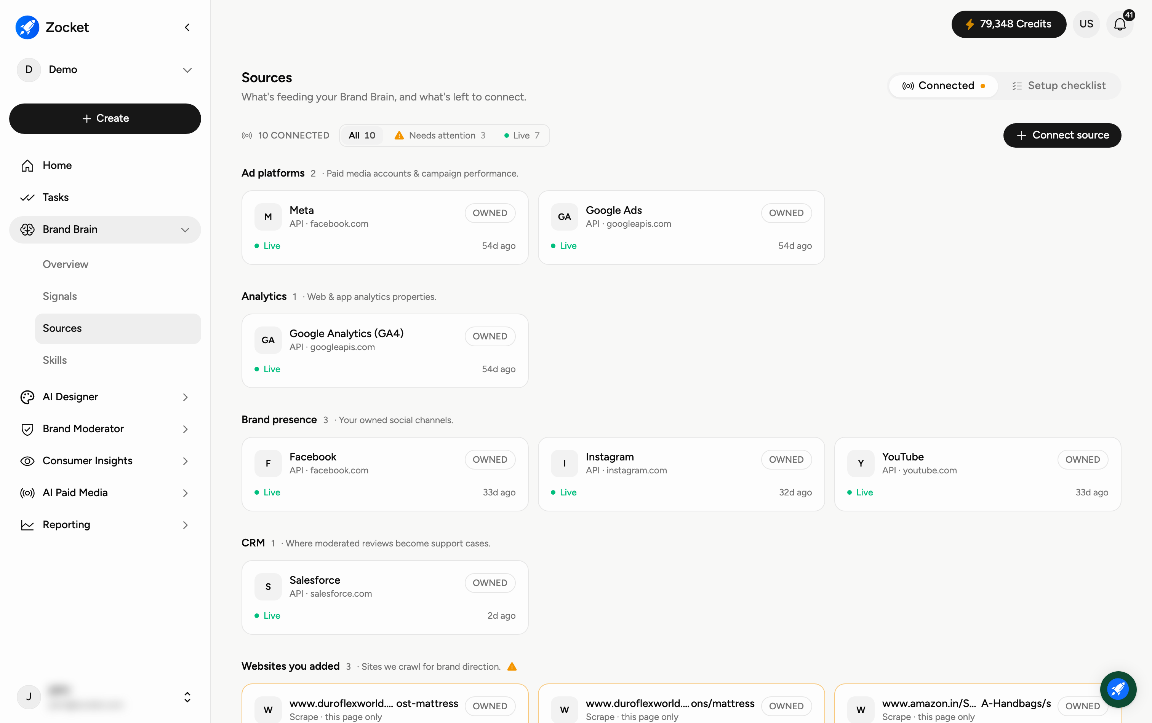Expand the Consumer Insights submenu chevron
The image size is (1152, 723).
coord(185,461)
